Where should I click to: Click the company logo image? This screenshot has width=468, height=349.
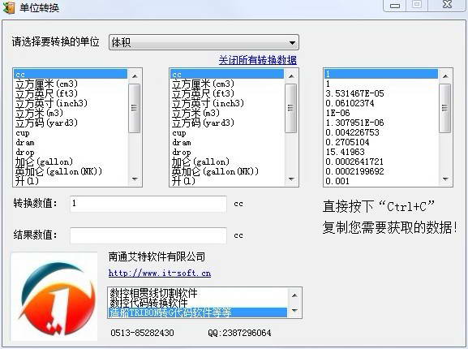54,297
